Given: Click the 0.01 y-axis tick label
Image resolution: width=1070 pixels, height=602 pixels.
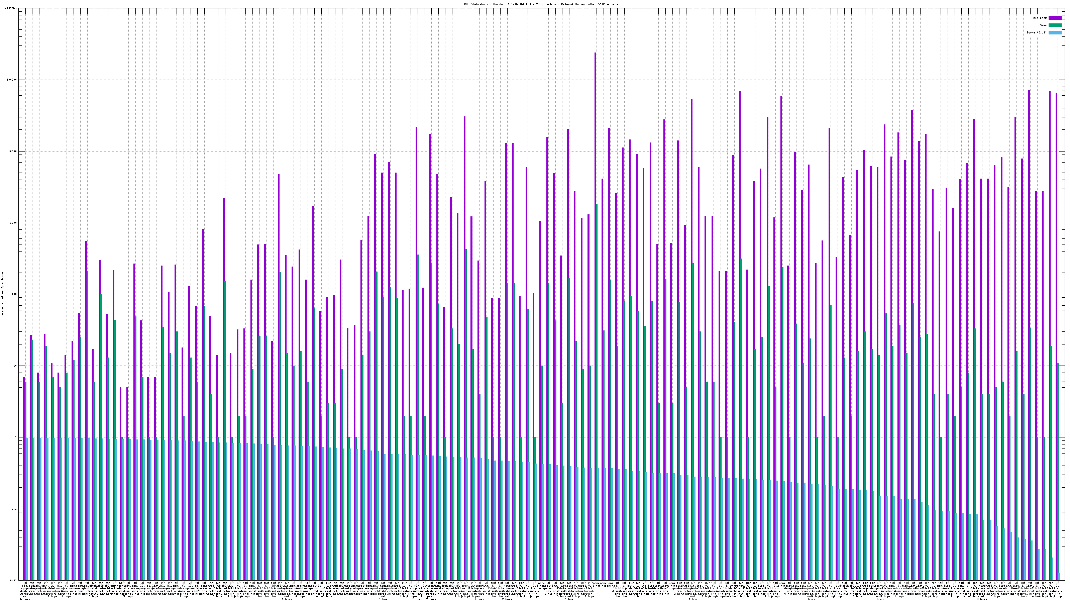Looking at the screenshot, I should (14, 580).
